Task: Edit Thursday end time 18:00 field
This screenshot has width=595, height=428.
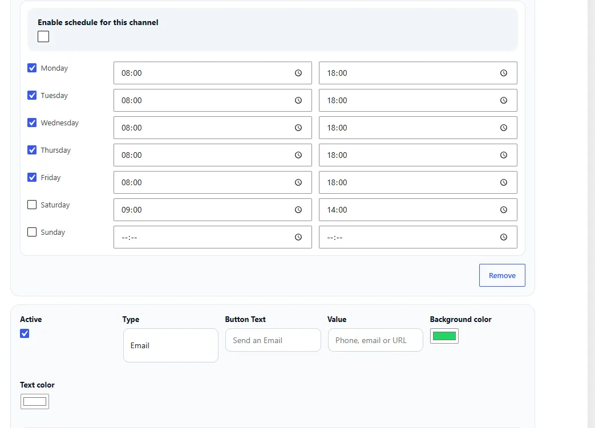Action: [418, 154]
